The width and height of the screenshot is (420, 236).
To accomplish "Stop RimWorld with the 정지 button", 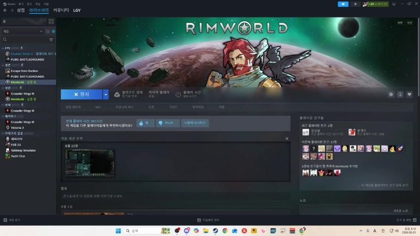I will pyautogui.click(x=81, y=94).
